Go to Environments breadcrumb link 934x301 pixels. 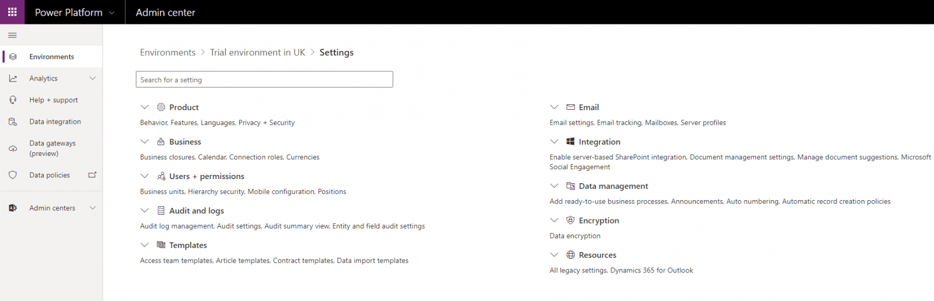tap(168, 52)
